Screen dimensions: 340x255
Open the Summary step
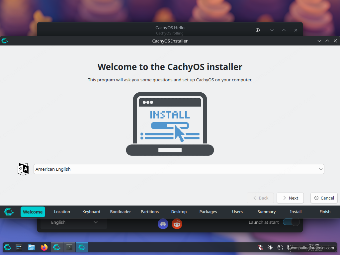coord(267,212)
